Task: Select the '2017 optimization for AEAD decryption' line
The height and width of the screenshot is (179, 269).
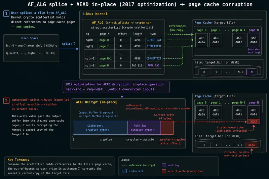Action: [x=115, y=84]
